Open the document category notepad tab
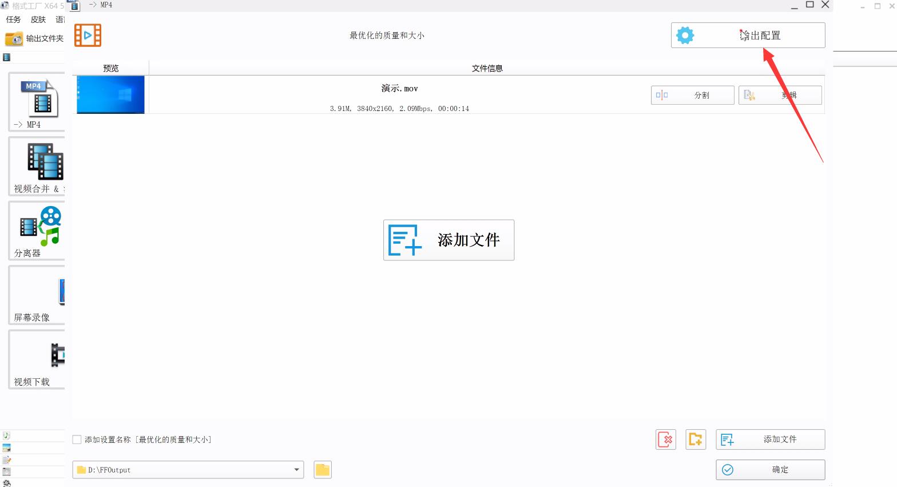Image resolution: width=897 pixels, height=487 pixels. point(6,460)
